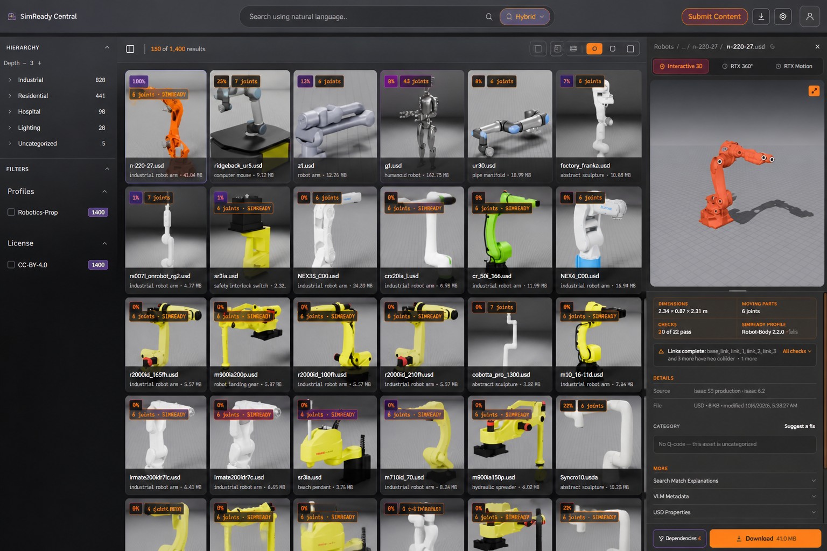Click the warning triangle icon beside Links complete
This screenshot has height=551, width=827.
[661, 351]
